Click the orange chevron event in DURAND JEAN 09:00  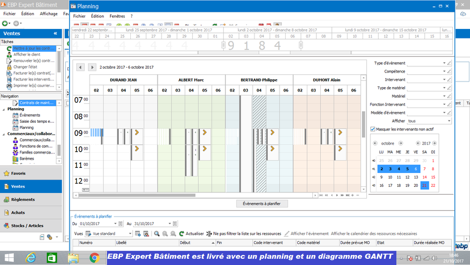pyautogui.click(x=137, y=133)
